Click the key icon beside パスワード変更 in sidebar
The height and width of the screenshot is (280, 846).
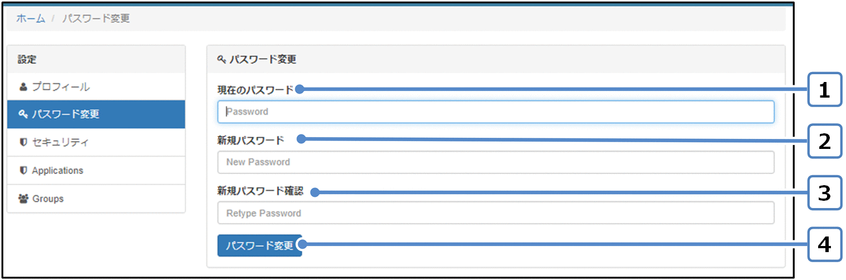[x=23, y=114]
